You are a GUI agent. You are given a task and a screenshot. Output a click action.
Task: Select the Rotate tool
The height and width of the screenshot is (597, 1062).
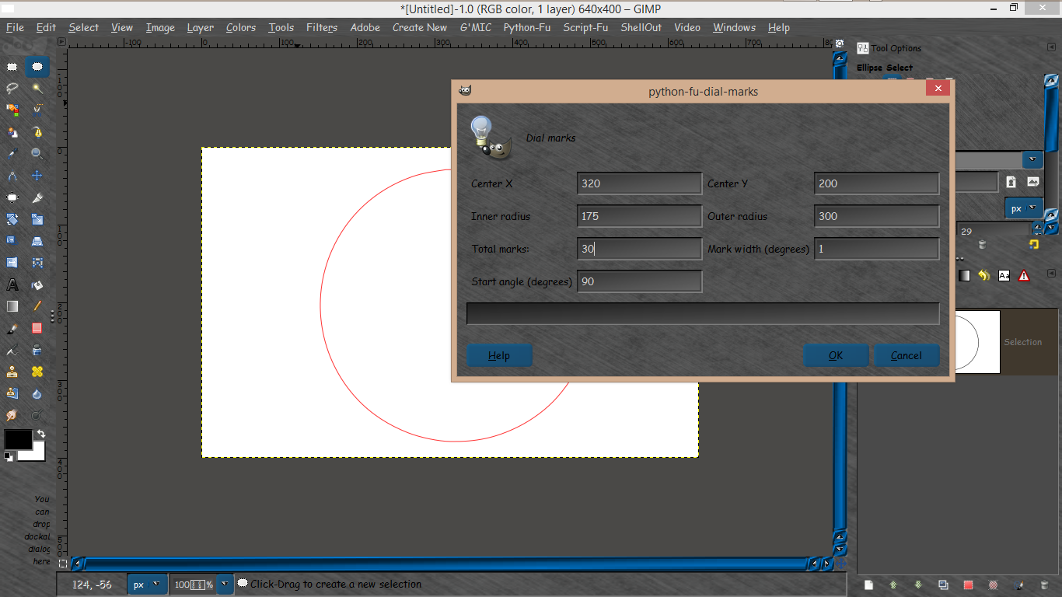click(12, 219)
